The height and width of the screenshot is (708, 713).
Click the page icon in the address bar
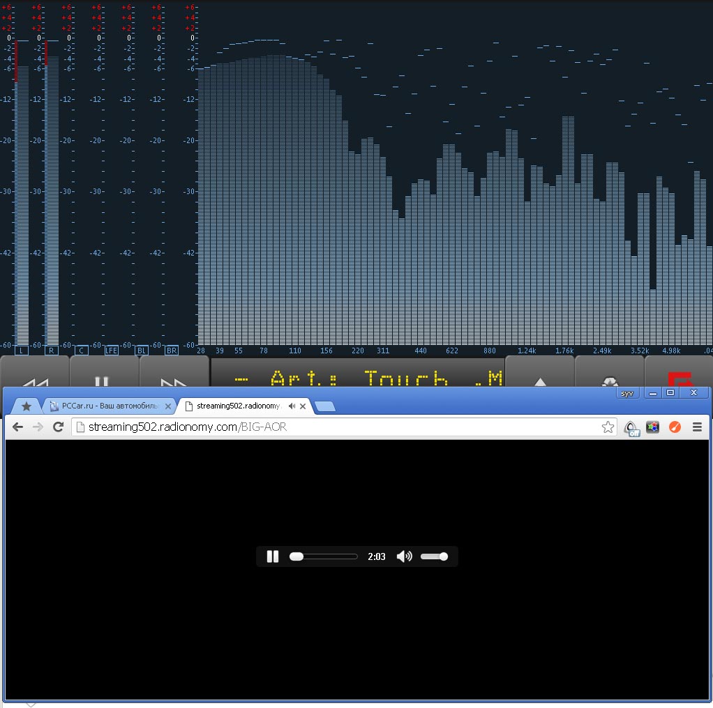point(80,427)
